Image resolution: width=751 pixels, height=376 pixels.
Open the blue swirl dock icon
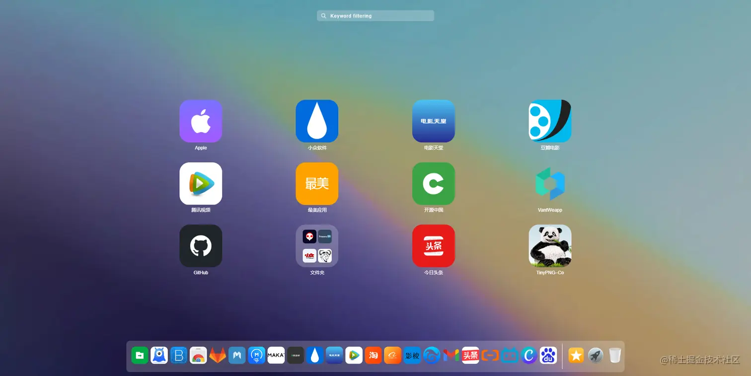pos(431,355)
